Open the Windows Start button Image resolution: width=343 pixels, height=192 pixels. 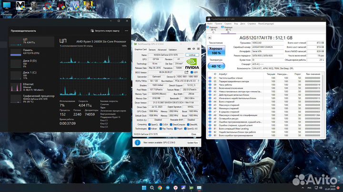144,188
